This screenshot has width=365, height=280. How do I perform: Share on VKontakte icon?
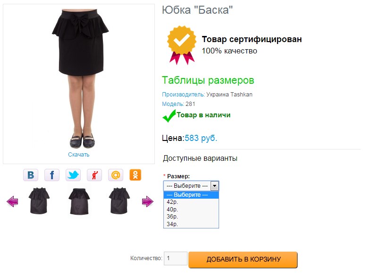point(31,175)
